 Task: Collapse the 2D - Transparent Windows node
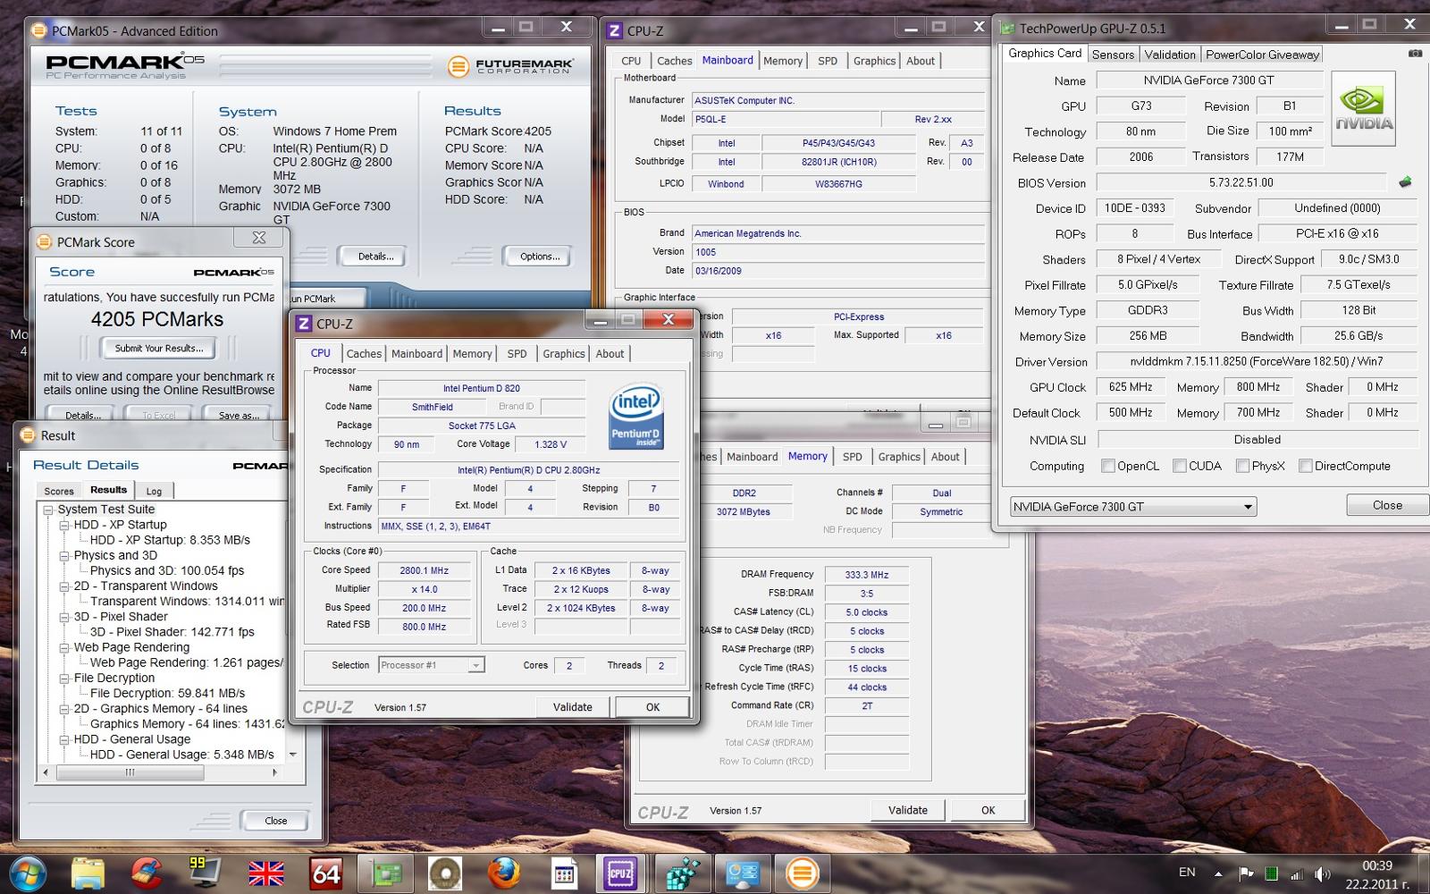pyautogui.click(x=64, y=586)
